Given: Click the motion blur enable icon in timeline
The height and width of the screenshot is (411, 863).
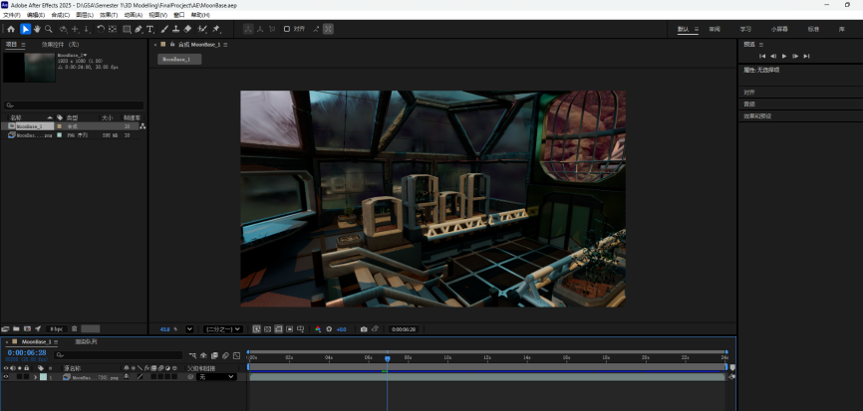Looking at the screenshot, I should pos(225,355).
